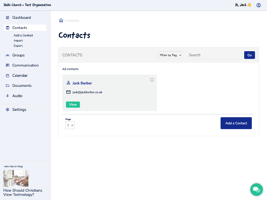Click the Contacts sidebar icon
Image resolution: width=267 pixels, height=200 pixels.
pyautogui.click(x=8, y=28)
